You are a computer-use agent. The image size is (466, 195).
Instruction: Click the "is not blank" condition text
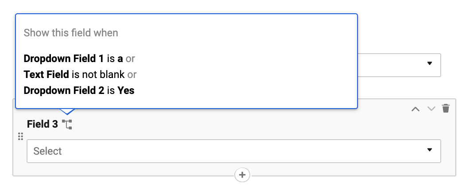(x=98, y=74)
